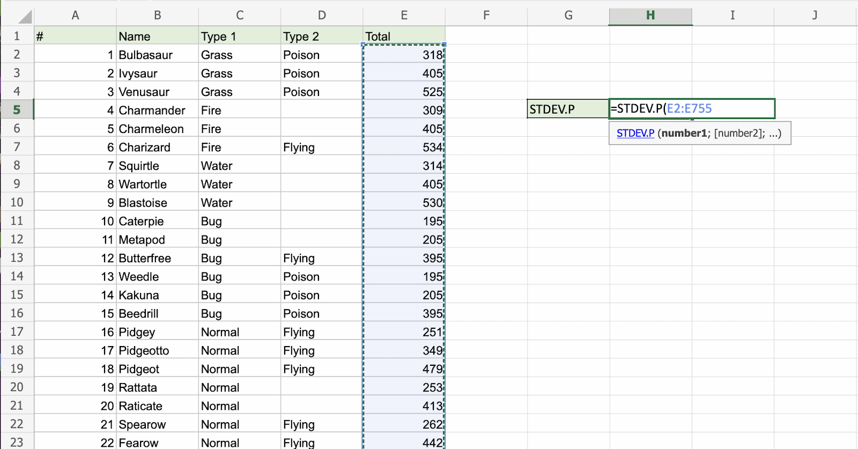The height and width of the screenshot is (449, 858).
Task: Click the Charizard name cell
Action: [x=157, y=148]
